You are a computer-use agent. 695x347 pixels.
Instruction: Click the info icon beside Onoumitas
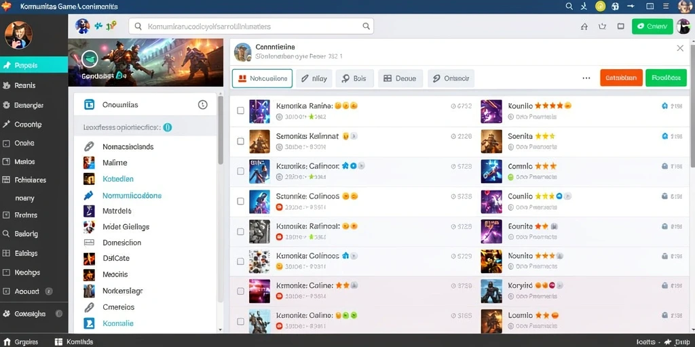(x=202, y=105)
